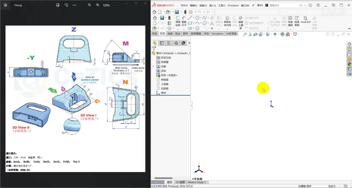Switch to the 特征 features tab
Image resolution: width=352 pixels, height=188 pixels.
tap(155, 34)
